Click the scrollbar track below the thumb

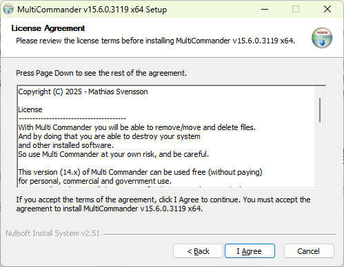coord(320,155)
